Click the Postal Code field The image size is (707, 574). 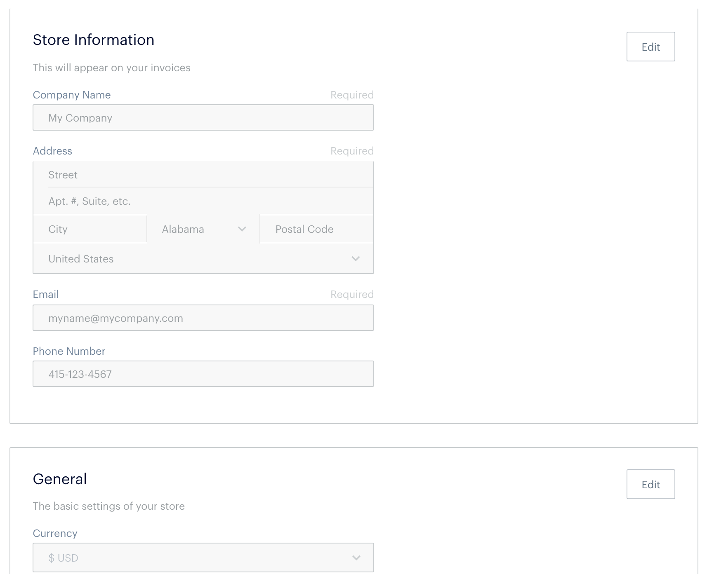pyautogui.click(x=317, y=229)
